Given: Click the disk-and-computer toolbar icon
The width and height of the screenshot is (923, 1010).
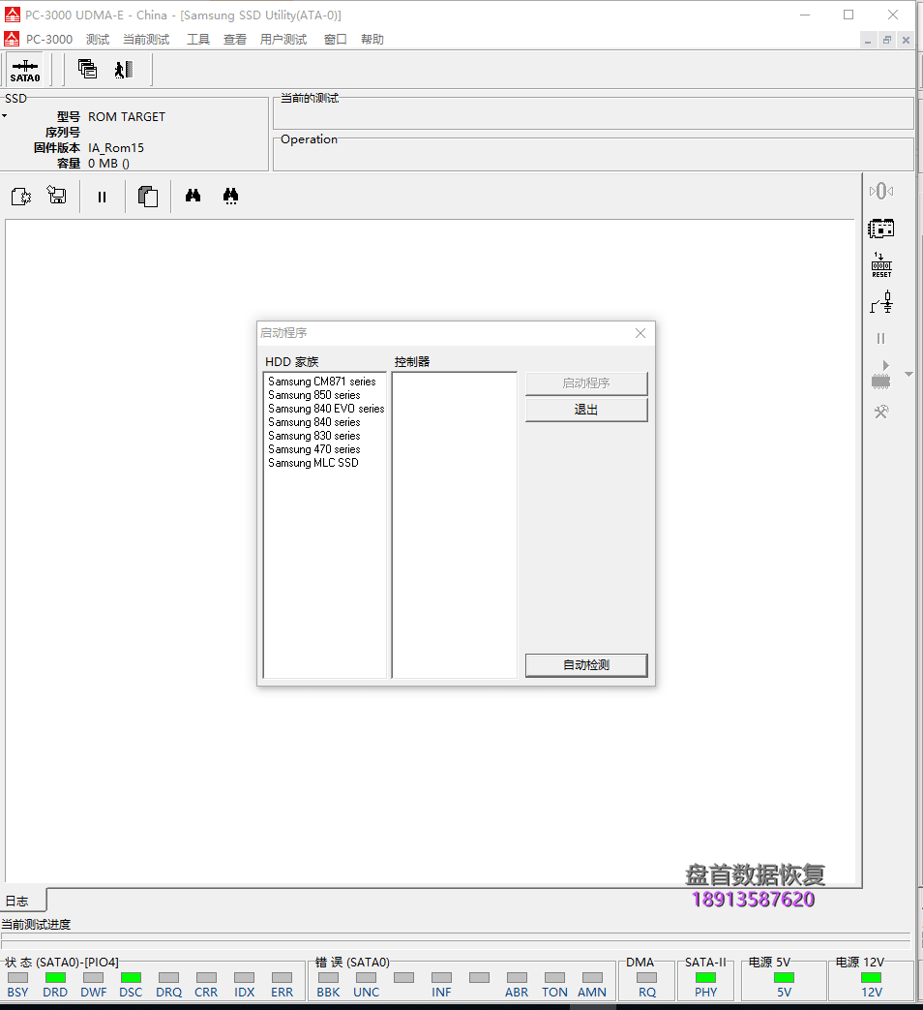Looking at the screenshot, I should point(57,196).
